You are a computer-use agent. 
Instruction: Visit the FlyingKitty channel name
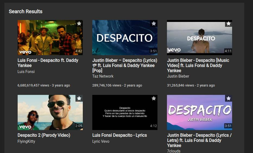[x=26, y=141]
